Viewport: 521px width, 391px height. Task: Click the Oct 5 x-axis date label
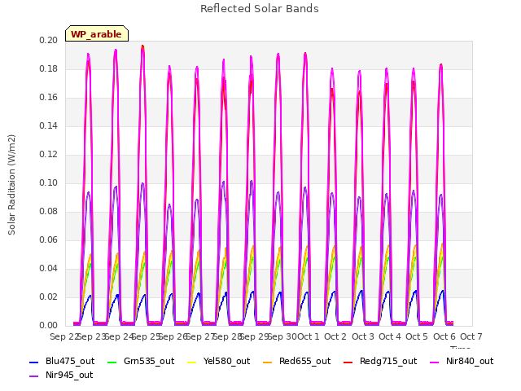[417, 336]
